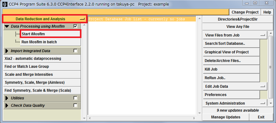Viewport: 276px width, 123px height.
Task: Open the View Files from Job dropdown
Action: coord(235,35)
